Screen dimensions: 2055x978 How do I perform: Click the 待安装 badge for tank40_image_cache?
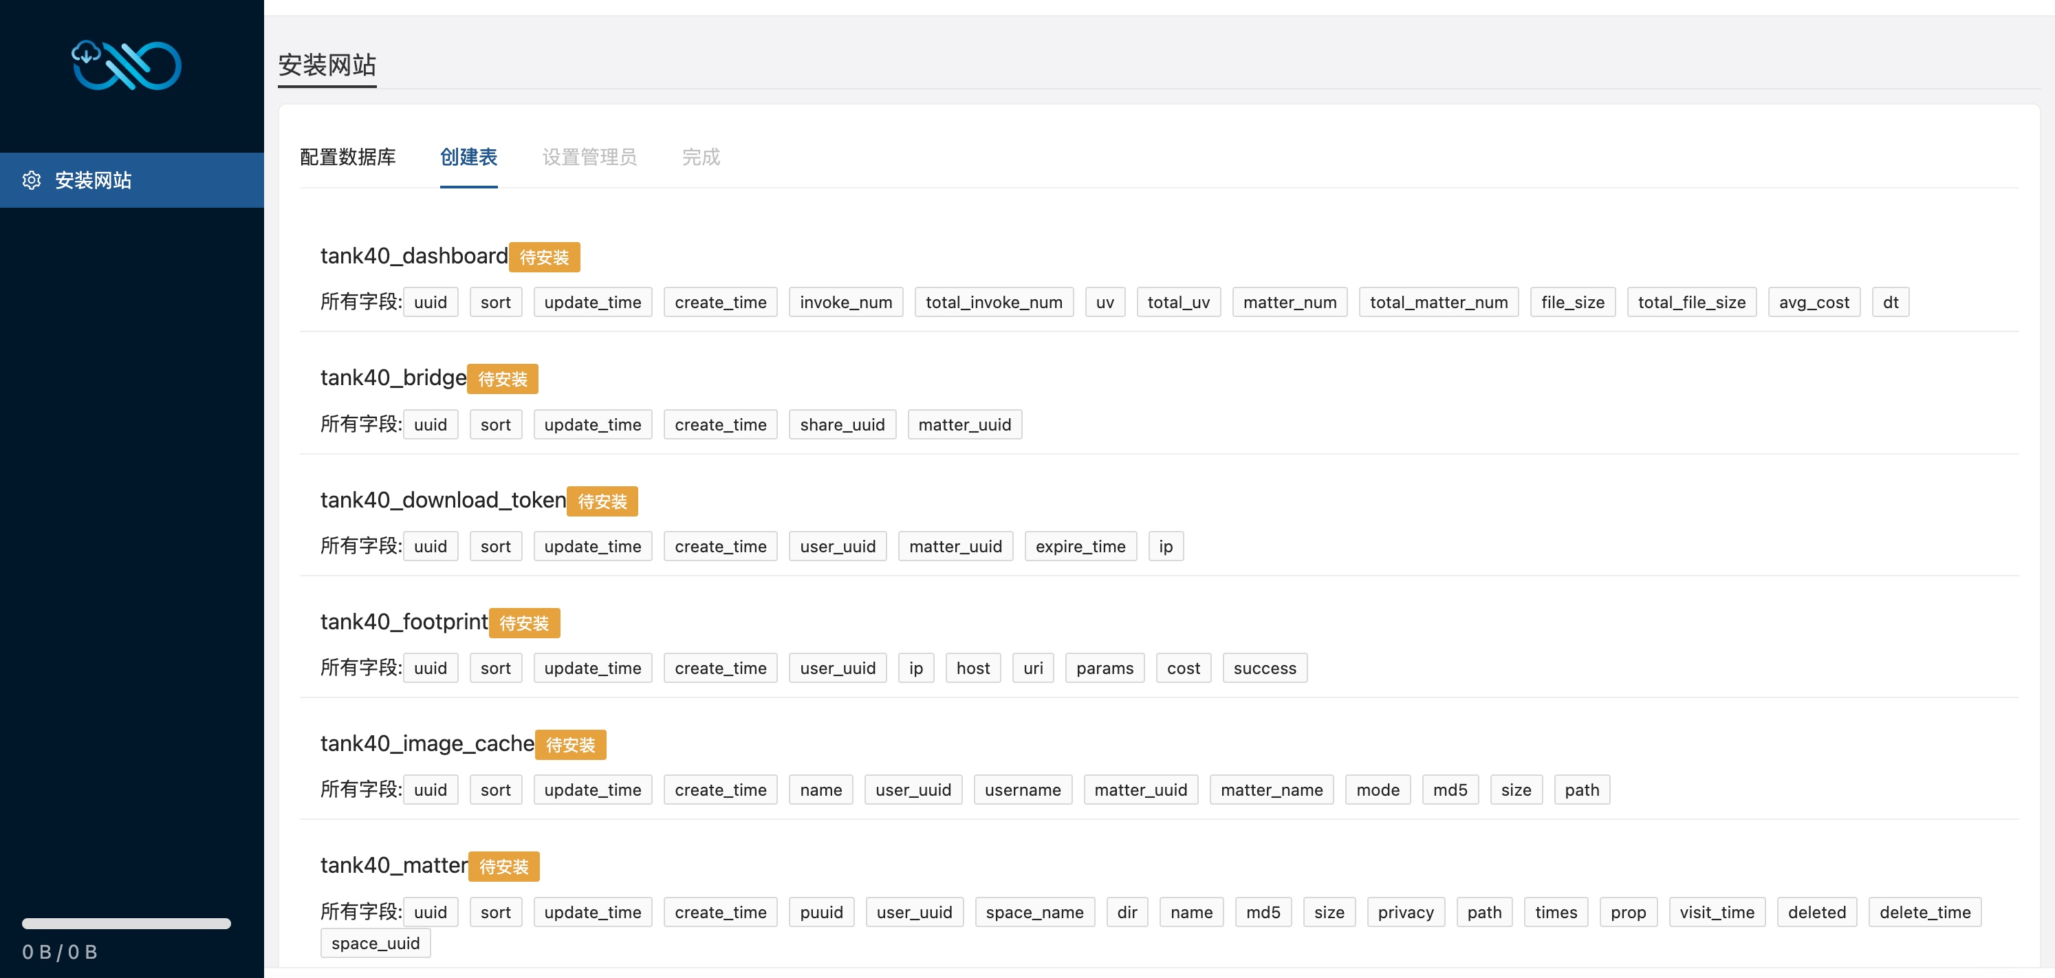point(570,744)
